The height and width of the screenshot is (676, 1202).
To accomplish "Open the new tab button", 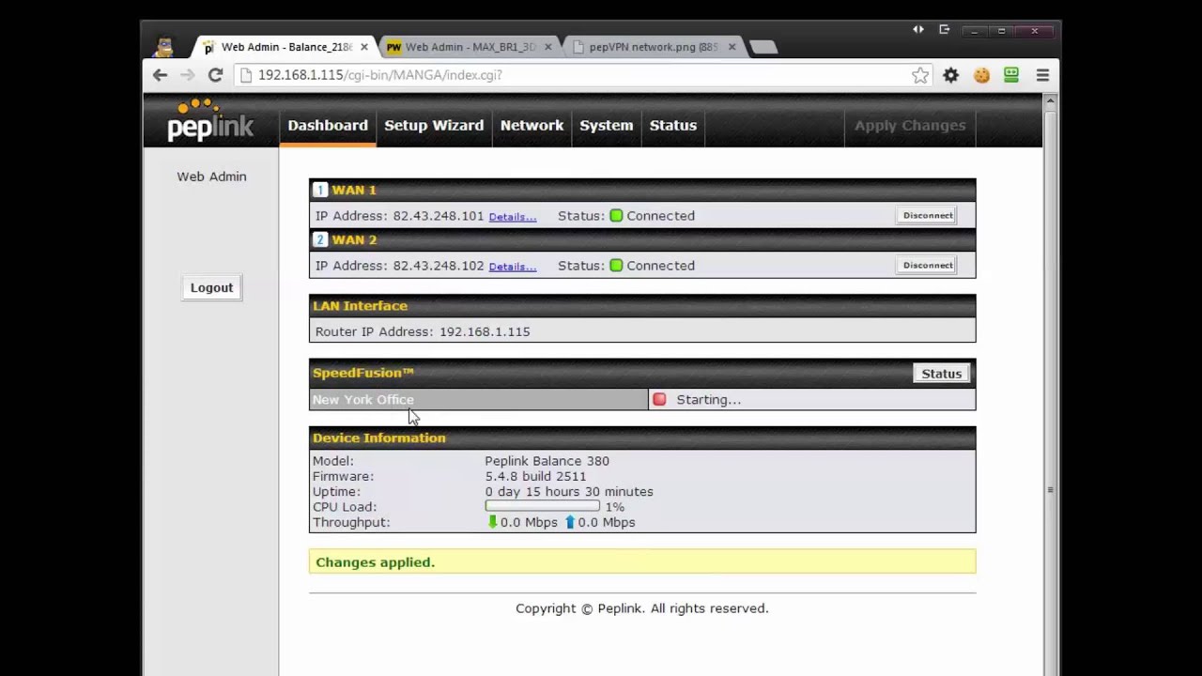I will coord(764,47).
